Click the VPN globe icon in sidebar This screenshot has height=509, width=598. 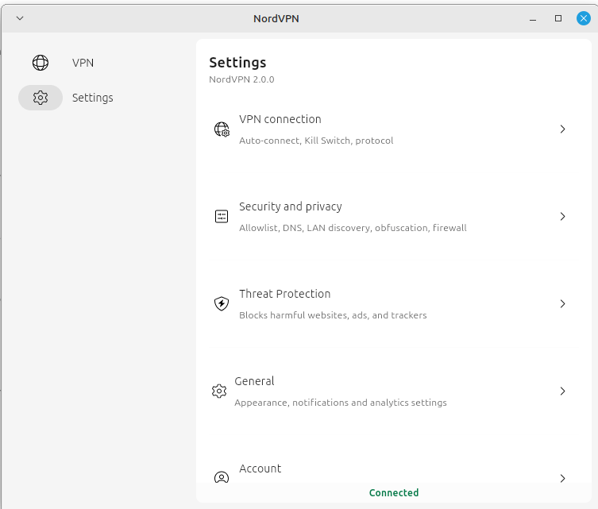[x=41, y=63]
